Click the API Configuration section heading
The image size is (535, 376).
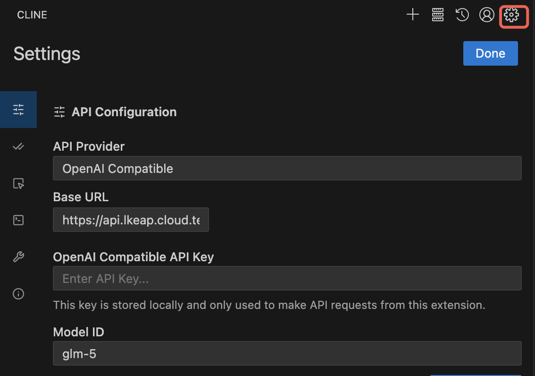coord(124,112)
